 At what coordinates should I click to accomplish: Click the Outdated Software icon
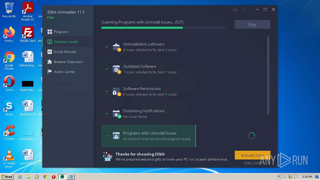116,69
